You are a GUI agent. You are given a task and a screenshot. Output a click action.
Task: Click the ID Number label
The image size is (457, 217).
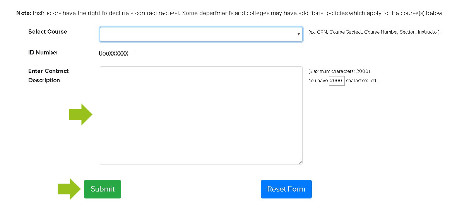[x=43, y=53]
